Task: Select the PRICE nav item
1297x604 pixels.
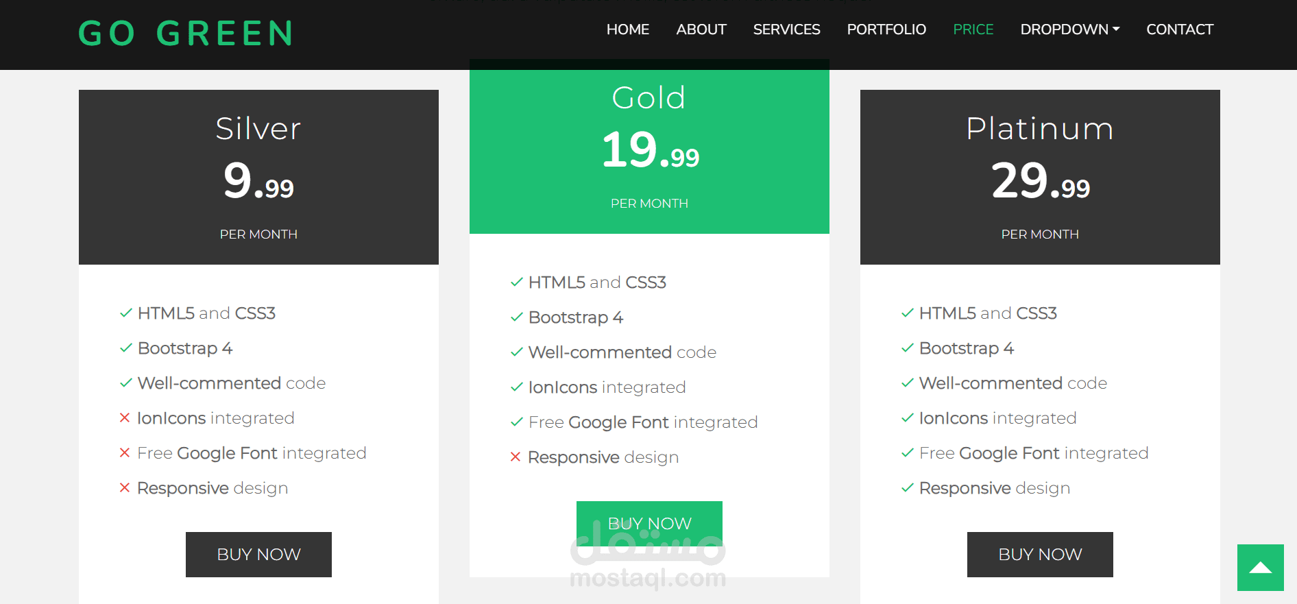Action: pyautogui.click(x=973, y=29)
